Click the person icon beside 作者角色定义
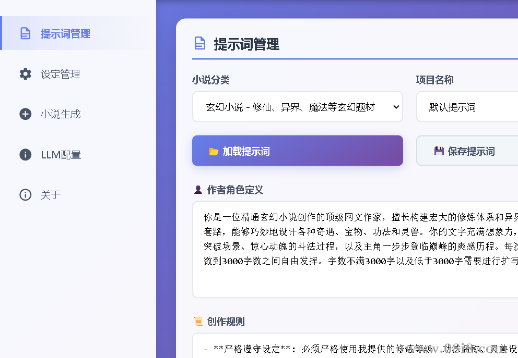518x358 pixels. pyautogui.click(x=198, y=190)
